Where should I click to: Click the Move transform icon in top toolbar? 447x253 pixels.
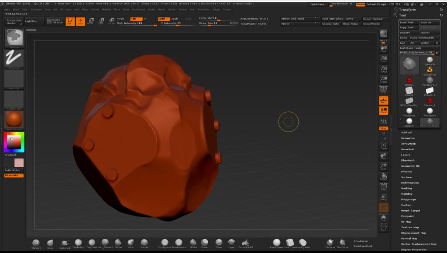(x=90, y=21)
